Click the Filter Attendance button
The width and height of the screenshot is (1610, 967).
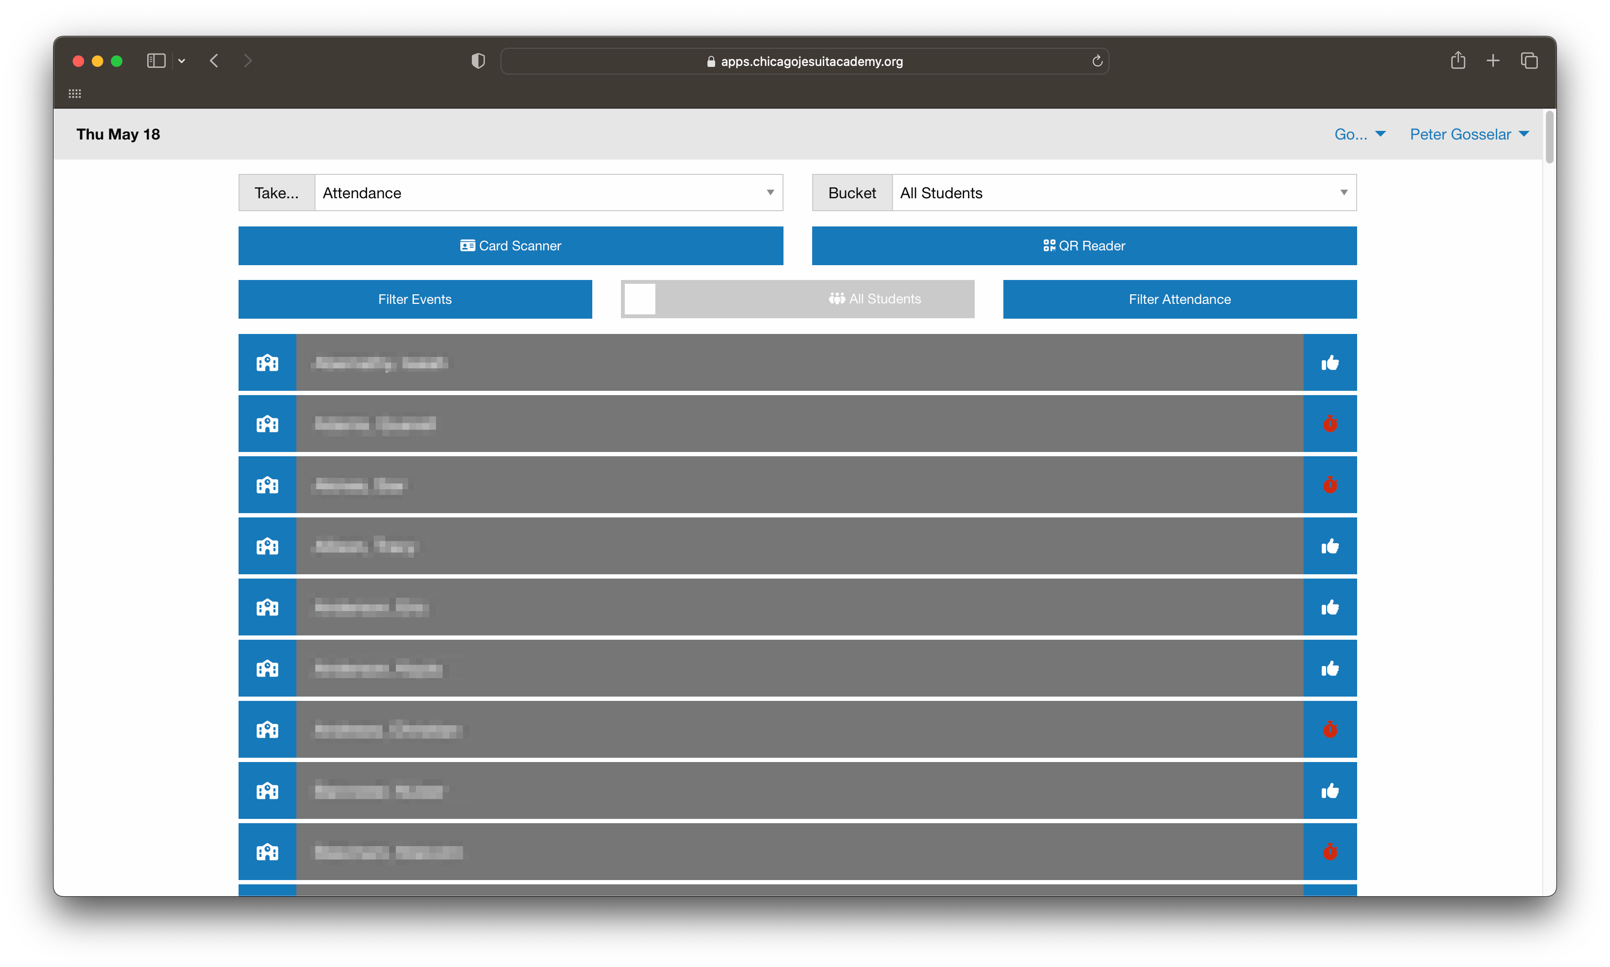(1179, 299)
